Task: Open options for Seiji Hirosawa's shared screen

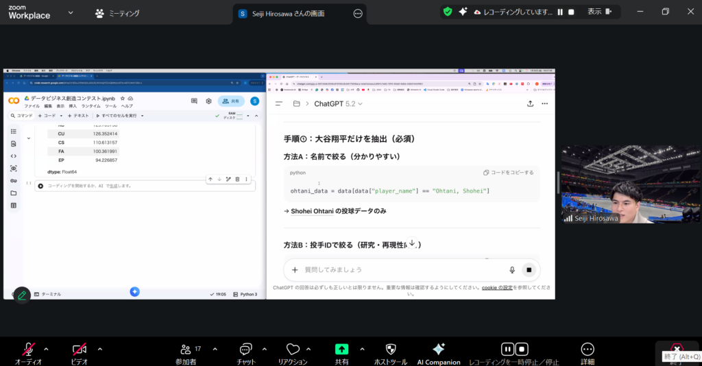Action: click(358, 14)
